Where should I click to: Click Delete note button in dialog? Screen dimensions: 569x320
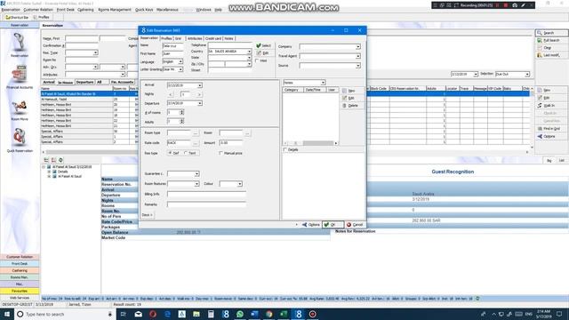point(352,106)
